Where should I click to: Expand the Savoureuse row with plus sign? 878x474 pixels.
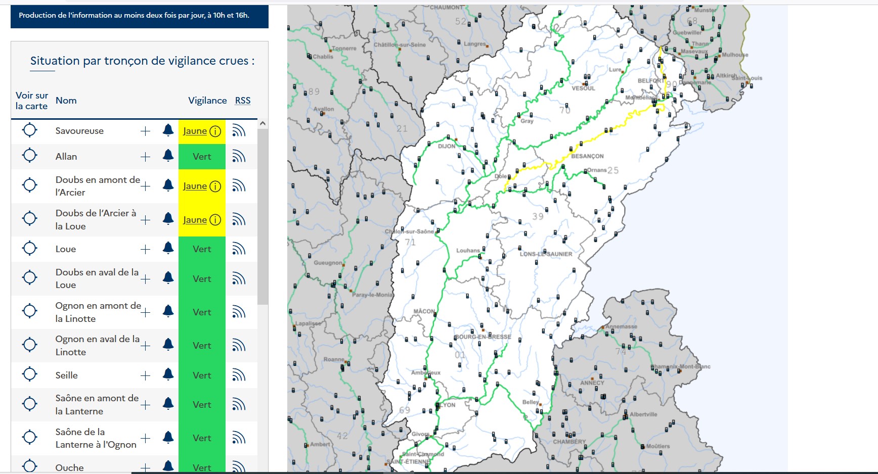[x=146, y=131]
